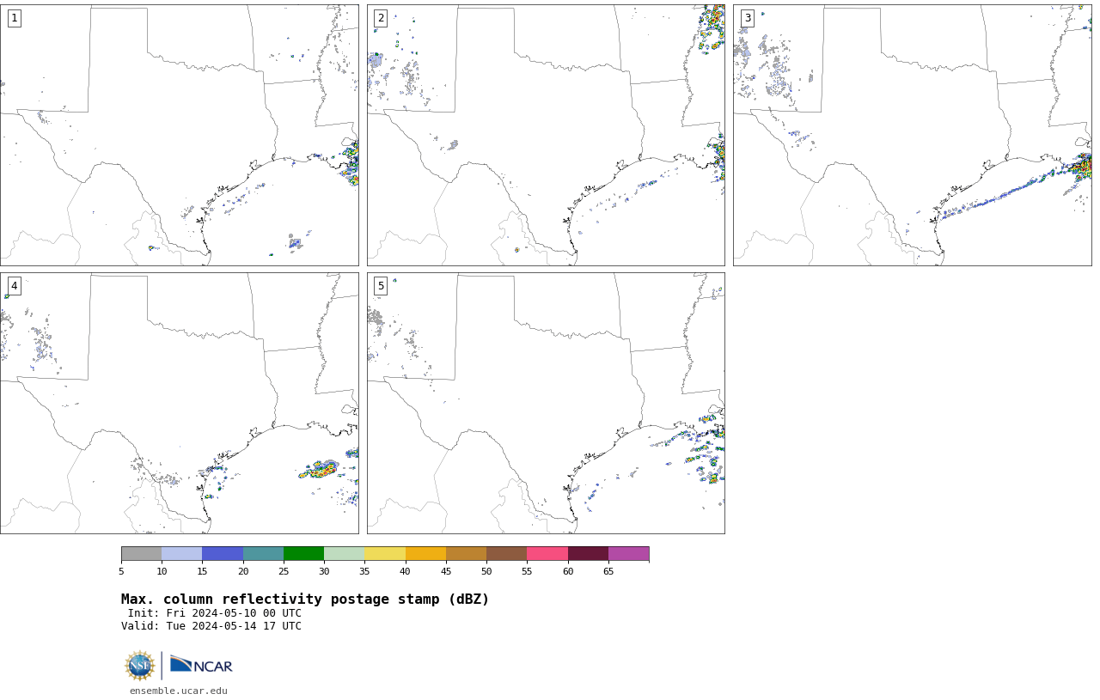Viewport: 1100px width, 700px height.
Task: Click the NCAR logo
Action: (201, 665)
